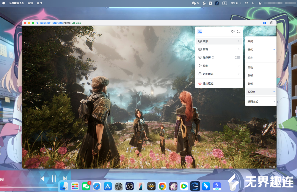297x192 pixels.
Task: Open the 无界趣连 2.0 dock icon
Action: coord(217,186)
